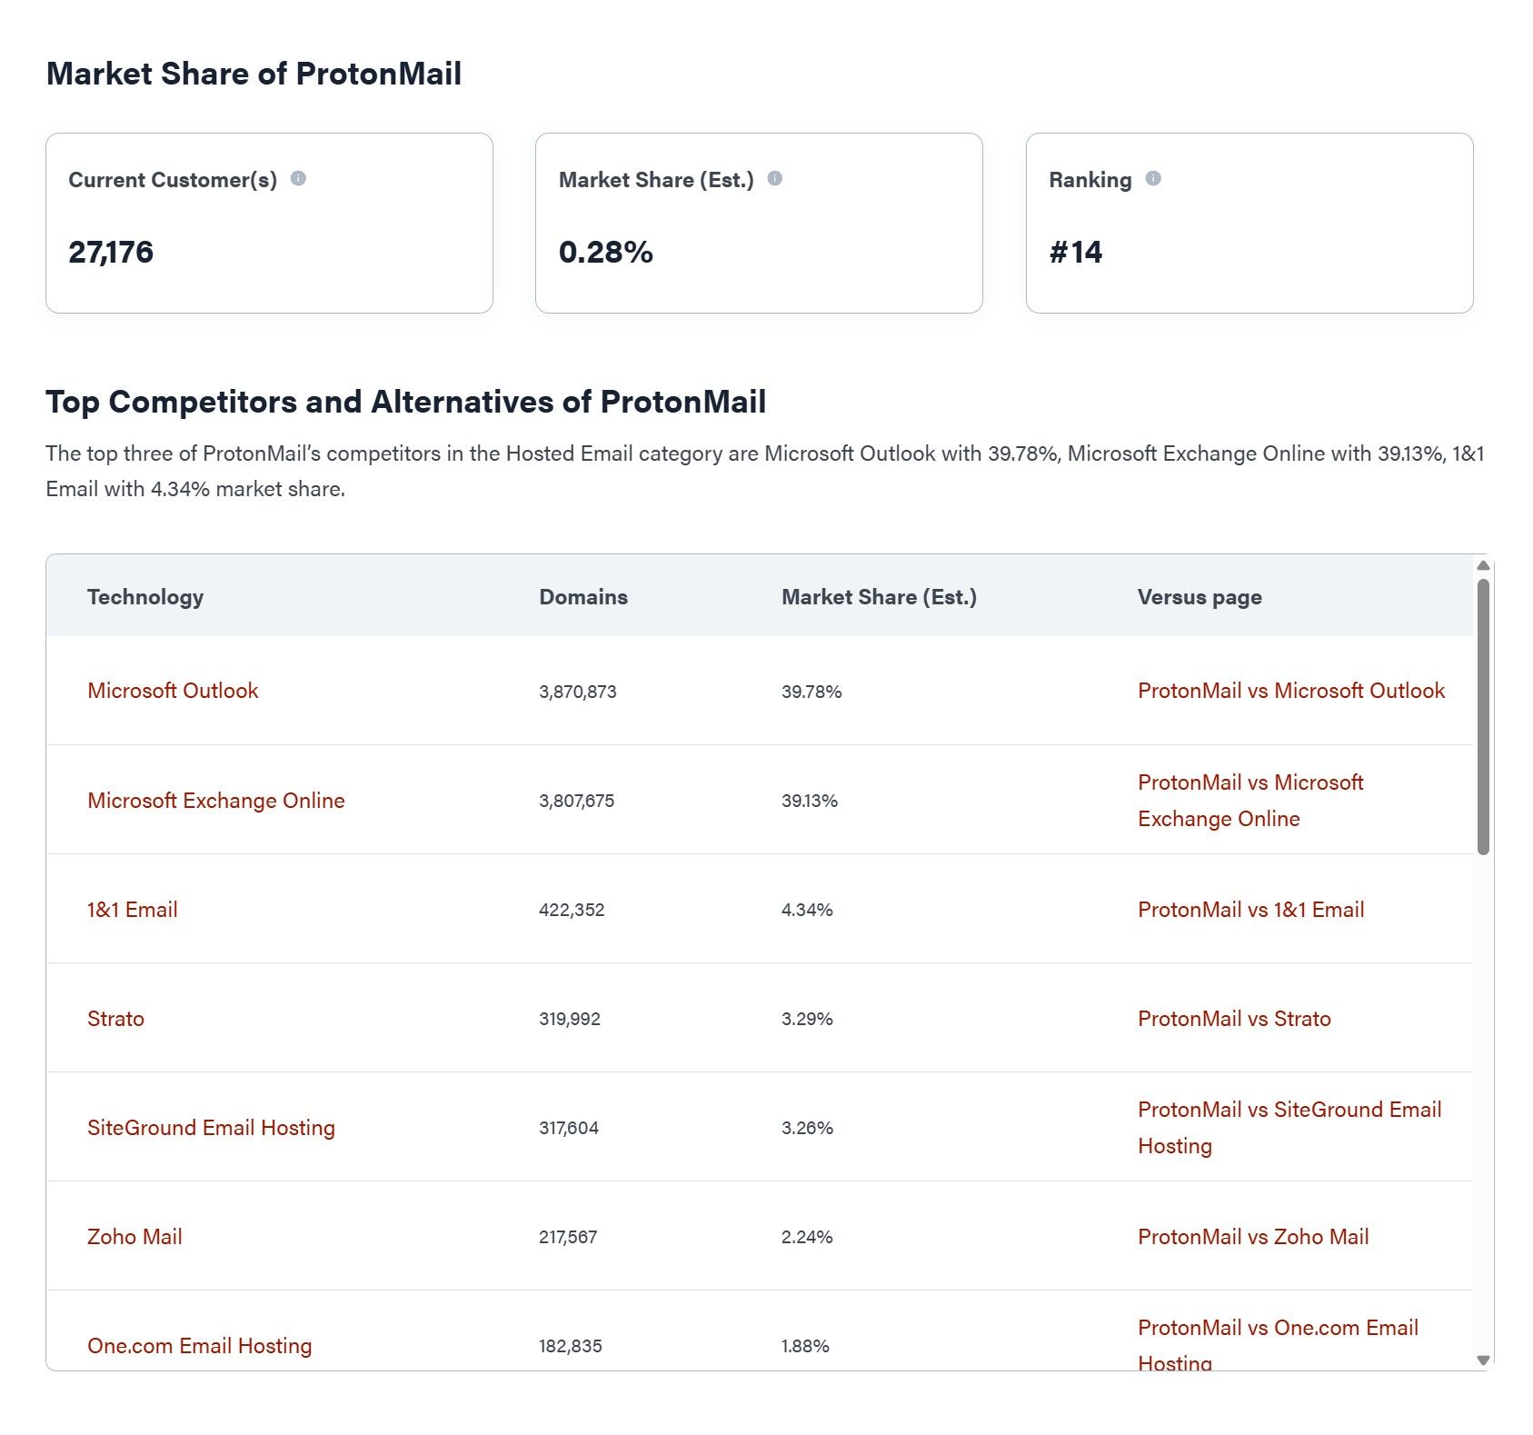This screenshot has height=1435, width=1533.
Task: Open SiteGround Email Hosting link
Action: (211, 1128)
